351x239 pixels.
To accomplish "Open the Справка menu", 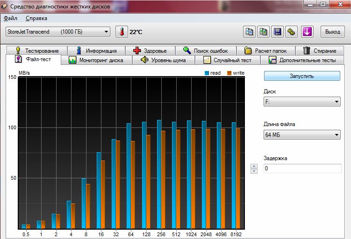I will pos(36,18).
